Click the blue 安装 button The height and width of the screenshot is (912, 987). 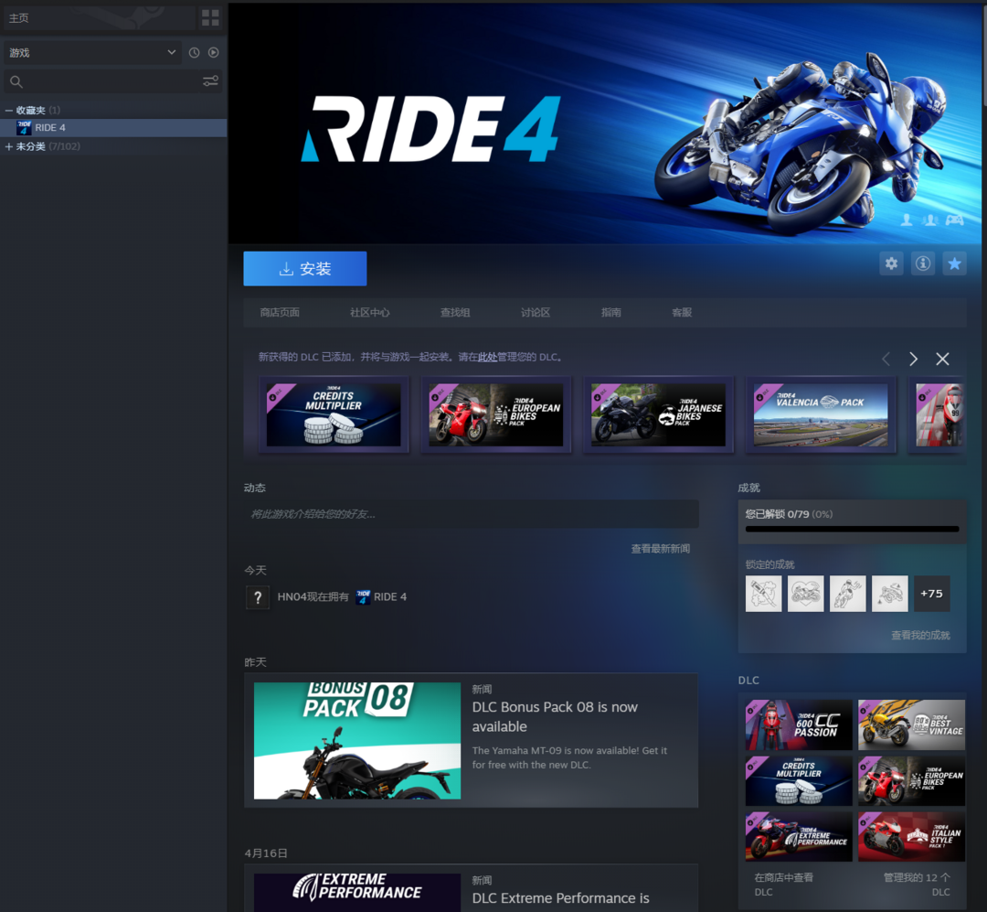click(304, 269)
